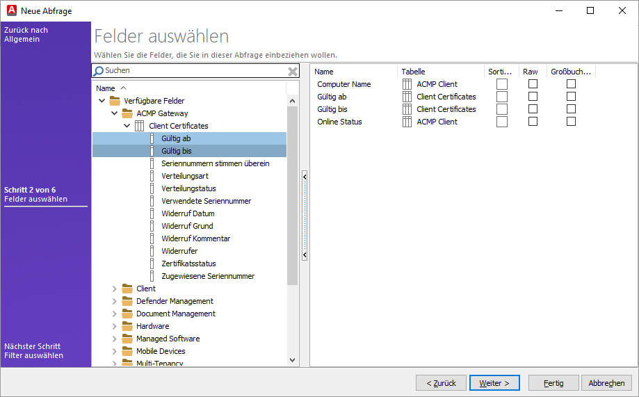
Task: Click table icon in Gültig bis row
Action: [407, 109]
